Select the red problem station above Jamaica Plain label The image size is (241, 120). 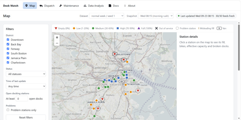pos(102,99)
